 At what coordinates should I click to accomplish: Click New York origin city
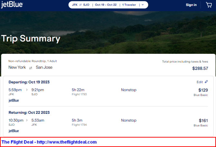[x=17, y=67]
